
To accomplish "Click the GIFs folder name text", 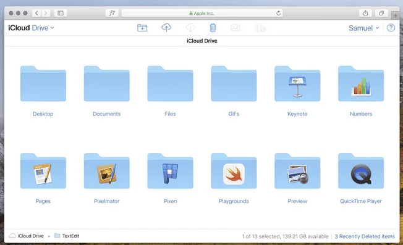I will (234, 114).
